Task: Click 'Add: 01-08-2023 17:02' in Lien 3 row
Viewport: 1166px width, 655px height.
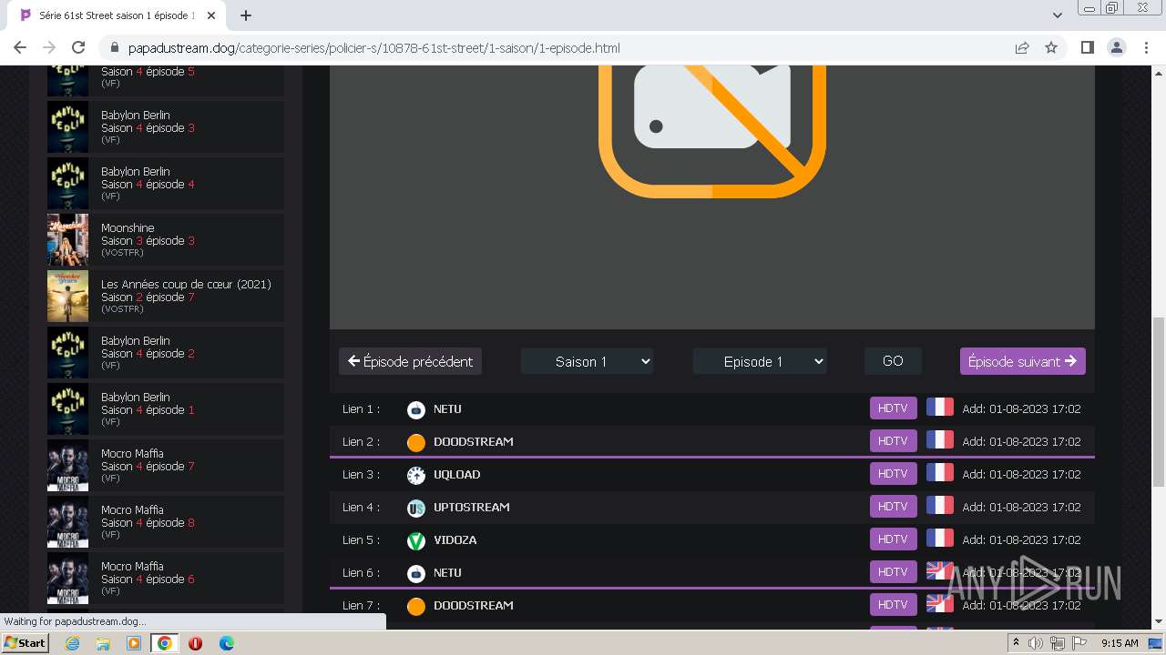Action: point(1021,475)
